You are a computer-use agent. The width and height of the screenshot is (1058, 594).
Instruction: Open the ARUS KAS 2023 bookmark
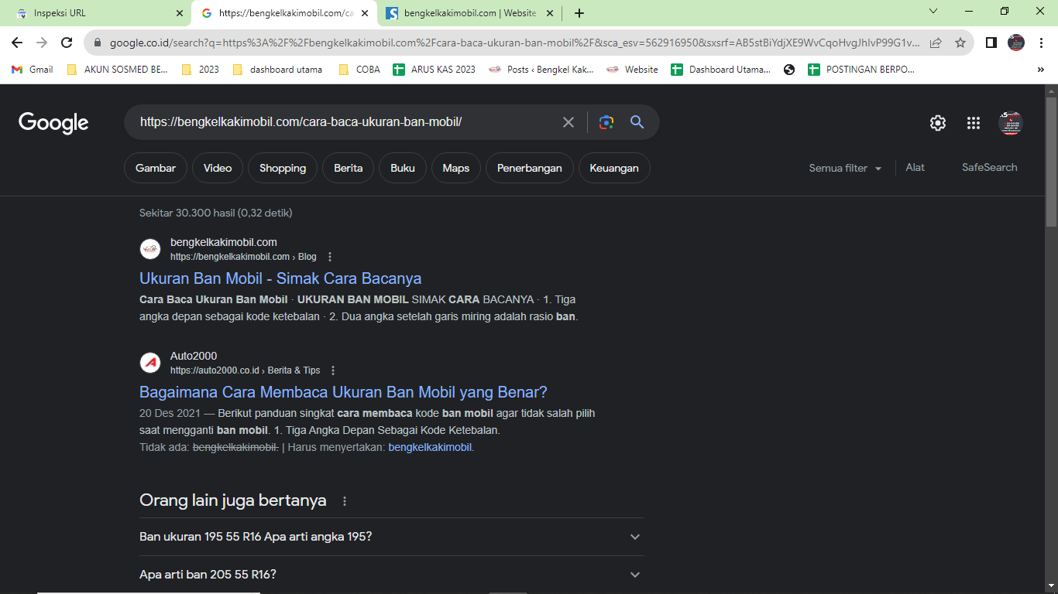(435, 70)
